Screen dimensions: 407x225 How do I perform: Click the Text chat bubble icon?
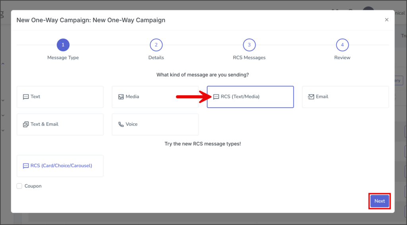pos(26,97)
